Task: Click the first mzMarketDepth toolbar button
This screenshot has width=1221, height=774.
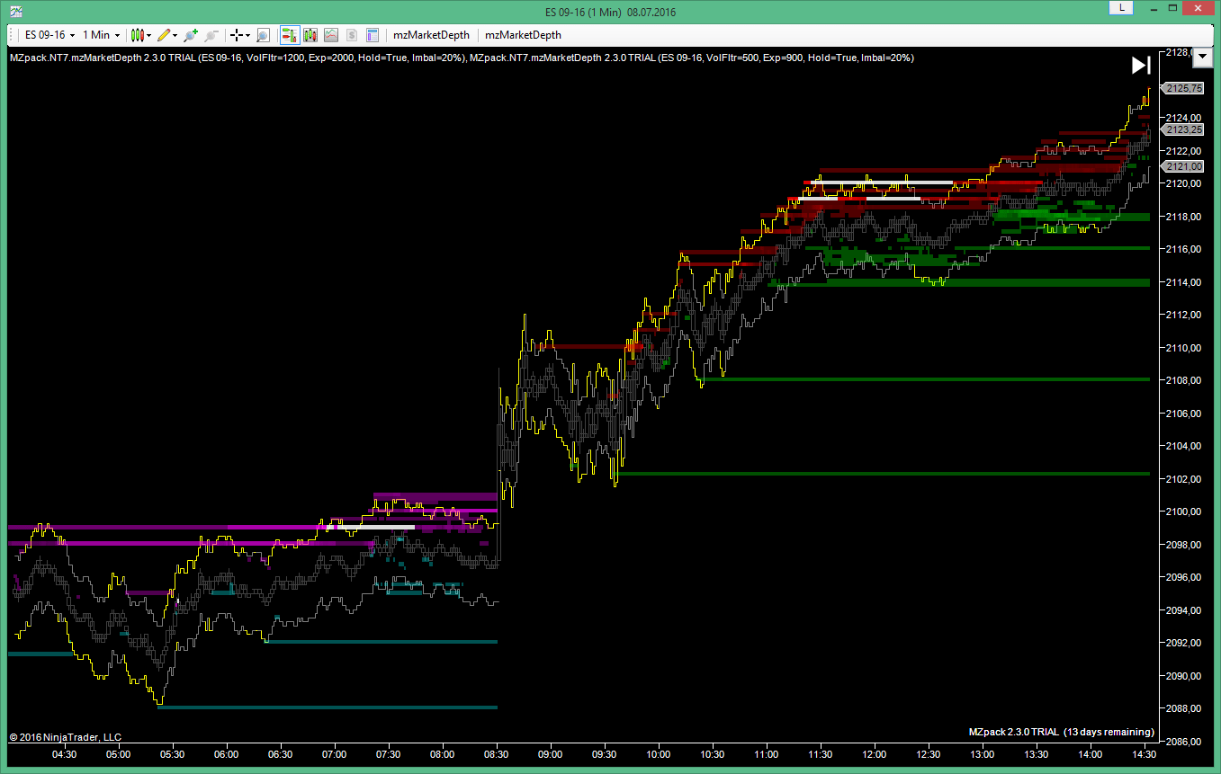Action: 432,35
